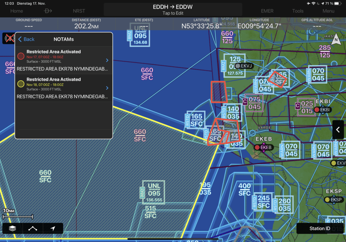Tap the north-up compass arrow
Viewport: 346px width, 242px height.
[336, 39]
